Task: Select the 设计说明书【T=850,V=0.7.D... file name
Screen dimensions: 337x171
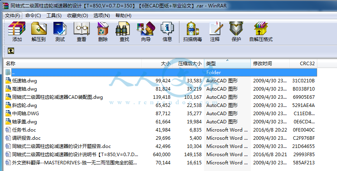Action: (75, 155)
